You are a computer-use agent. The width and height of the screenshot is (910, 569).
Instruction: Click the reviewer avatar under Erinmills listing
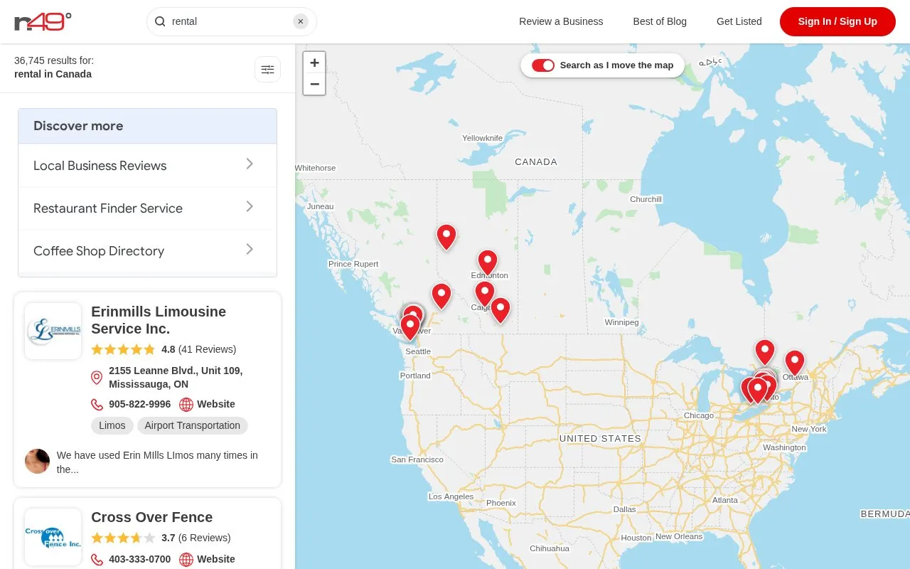[37, 461]
